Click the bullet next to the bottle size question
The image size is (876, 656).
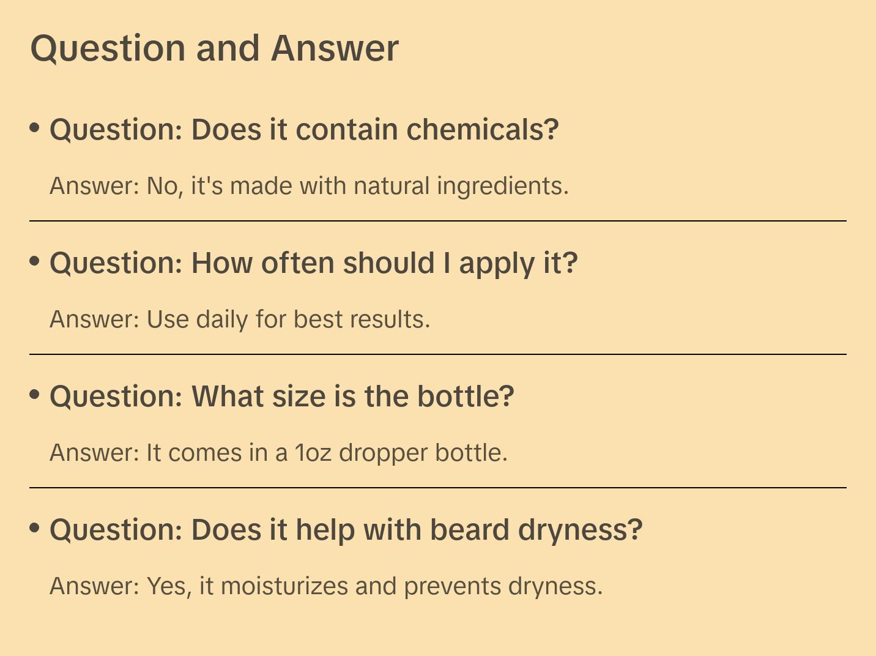coord(35,395)
